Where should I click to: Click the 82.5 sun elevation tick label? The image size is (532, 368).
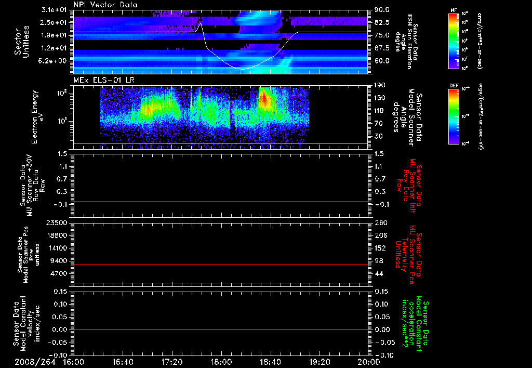382,23
